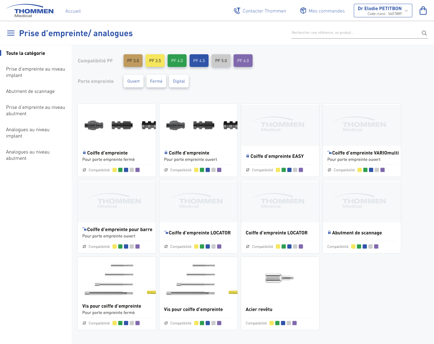Select Prise d'empreinte au niveau abutment

click(36, 110)
